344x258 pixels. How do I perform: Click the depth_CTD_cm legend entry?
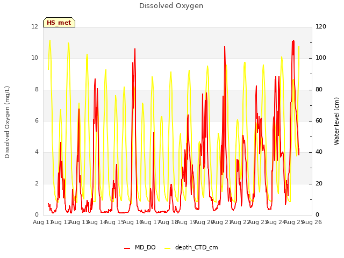click(196, 247)
